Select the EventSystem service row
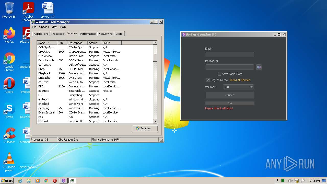This screenshot has width=327, height=184. coord(95,112)
